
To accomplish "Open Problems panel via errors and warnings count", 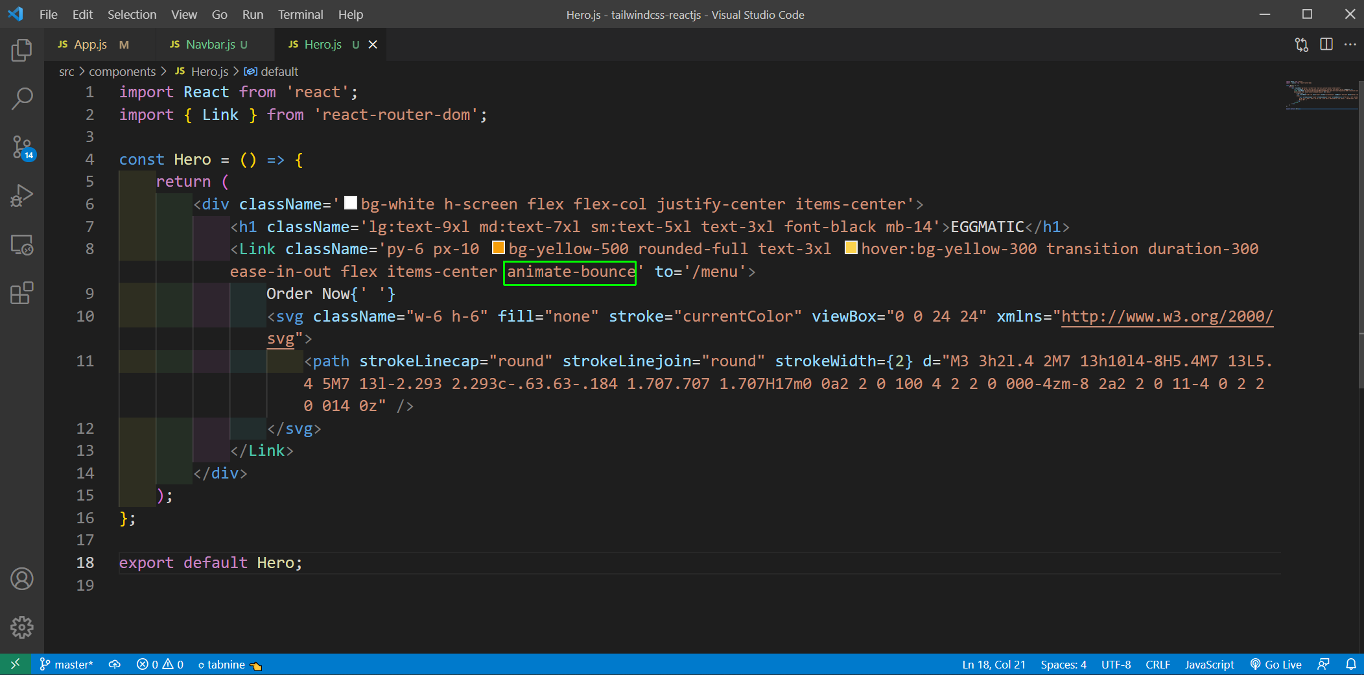I will tap(160, 664).
